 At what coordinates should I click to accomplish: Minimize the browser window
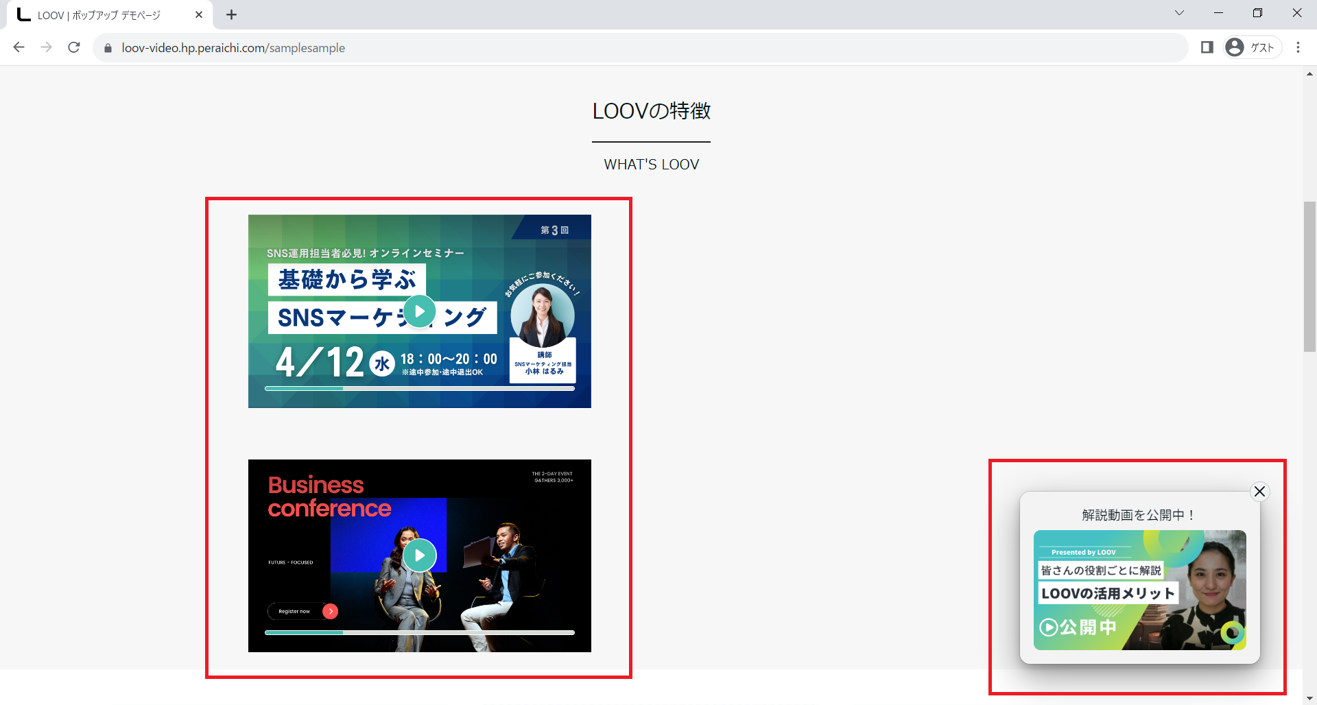pyautogui.click(x=1218, y=13)
